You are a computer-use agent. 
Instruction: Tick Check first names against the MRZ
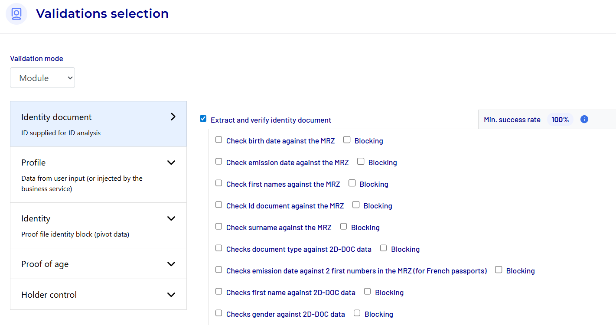point(219,183)
